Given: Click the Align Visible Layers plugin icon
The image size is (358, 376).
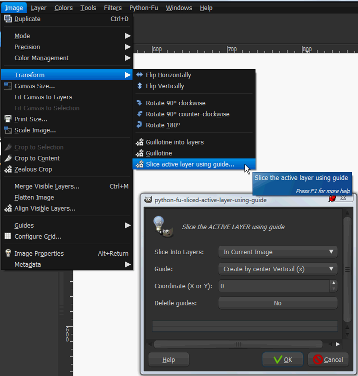Looking at the screenshot, I should [8, 208].
